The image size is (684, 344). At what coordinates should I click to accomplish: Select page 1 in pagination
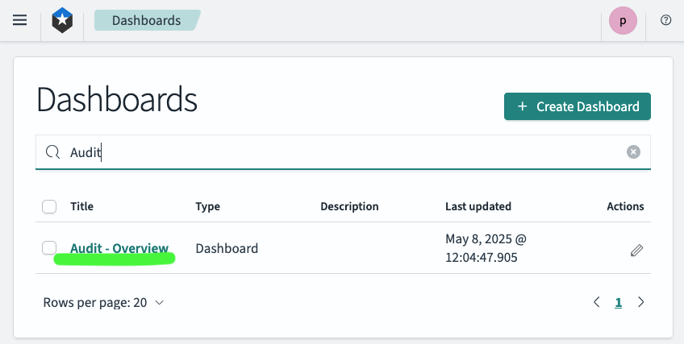click(x=618, y=302)
